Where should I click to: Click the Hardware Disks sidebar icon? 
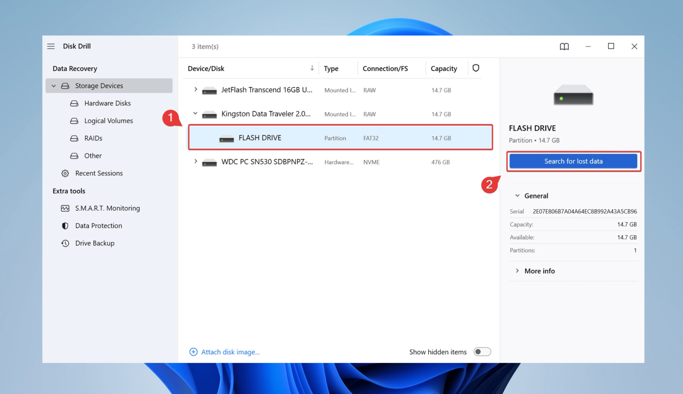point(74,103)
